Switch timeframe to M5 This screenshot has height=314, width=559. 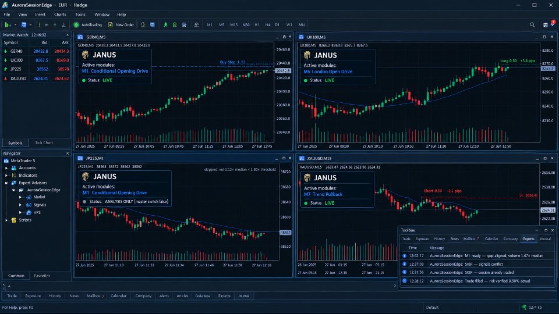(x=222, y=25)
